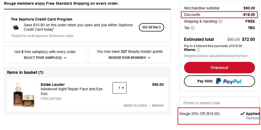The image size is (261, 130).
Task: Expand Redeem Your Rewards
Action: coord(129,58)
